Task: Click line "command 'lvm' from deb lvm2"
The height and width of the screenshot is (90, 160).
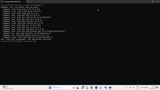Action: point(27,17)
